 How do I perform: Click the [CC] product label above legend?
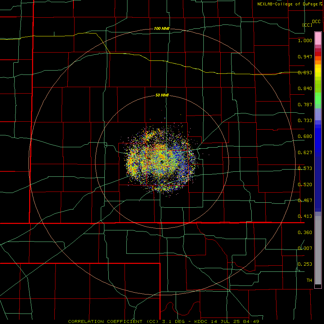click(x=307, y=25)
